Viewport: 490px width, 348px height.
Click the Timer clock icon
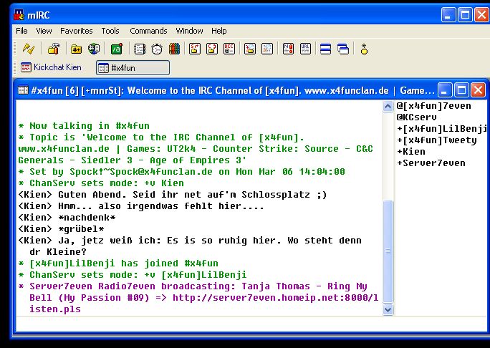156,49
